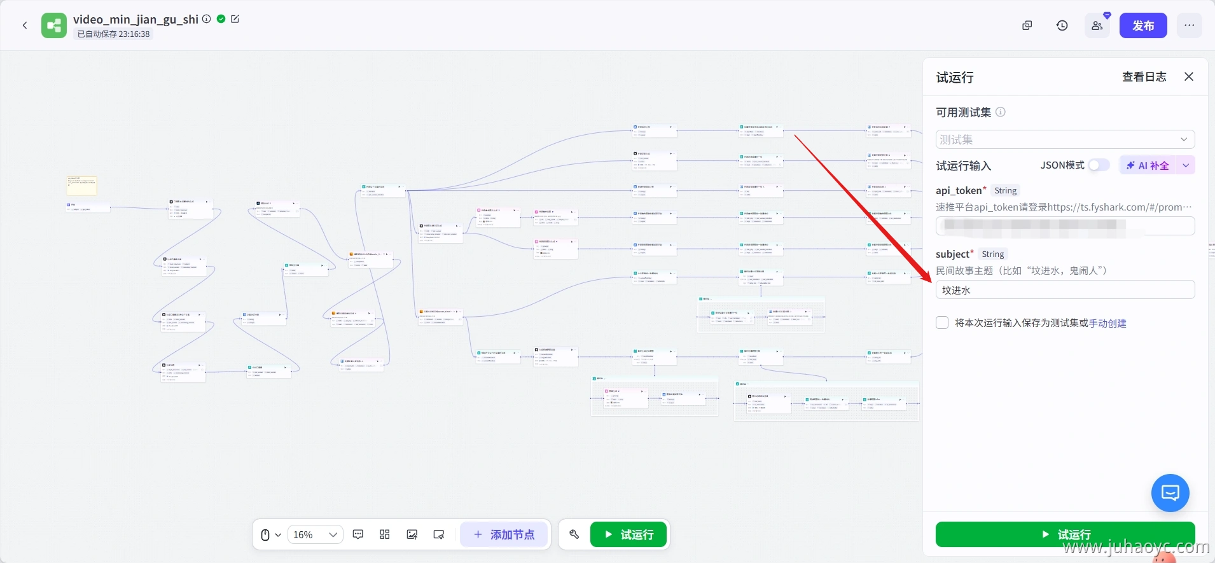Start 试运行 in the side panel
The width and height of the screenshot is (1215, 563).
(1066, 534)
